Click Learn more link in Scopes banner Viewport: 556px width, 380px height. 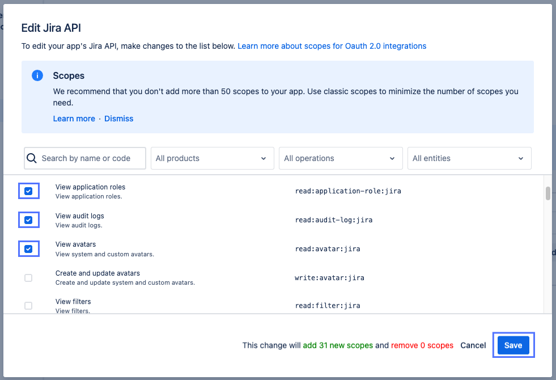(x=74, y=119)
